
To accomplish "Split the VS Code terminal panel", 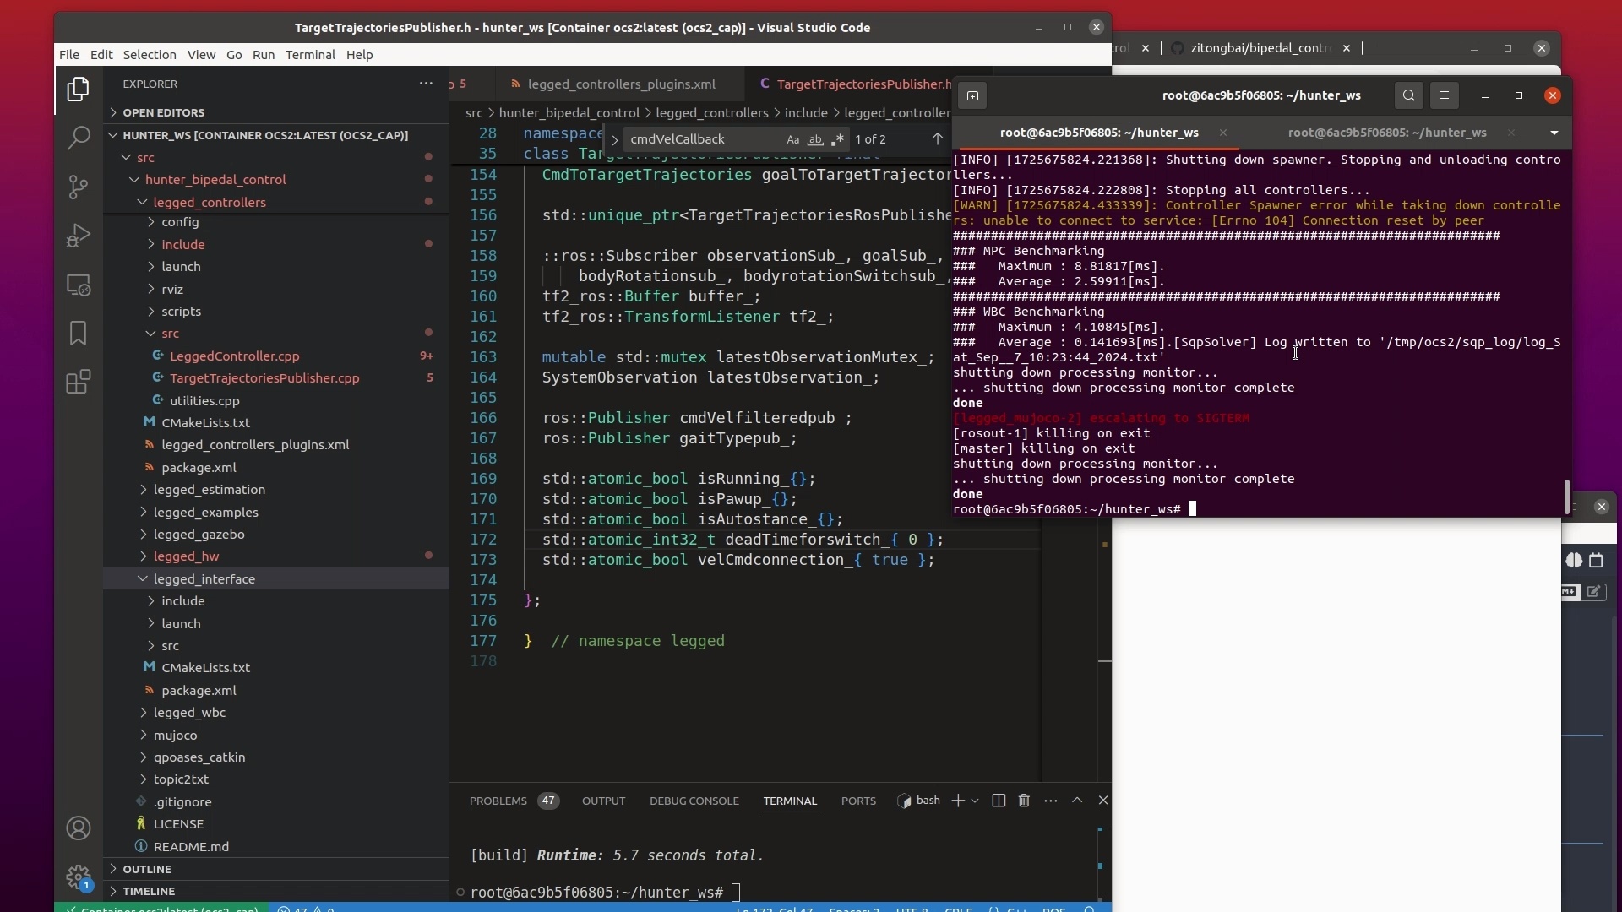I will (999, 801).
